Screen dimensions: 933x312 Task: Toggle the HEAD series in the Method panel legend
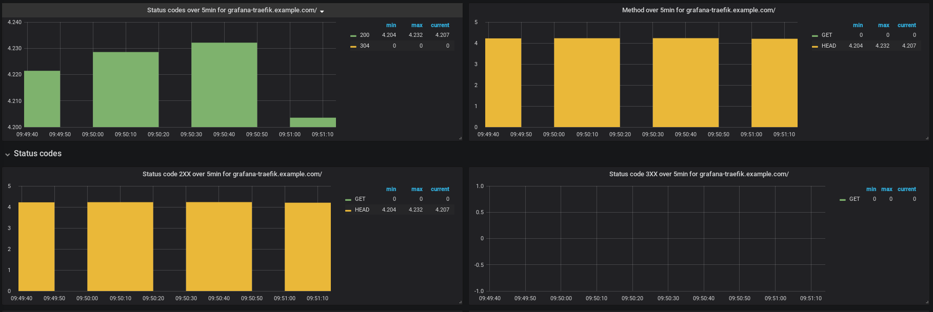[829, 46]
